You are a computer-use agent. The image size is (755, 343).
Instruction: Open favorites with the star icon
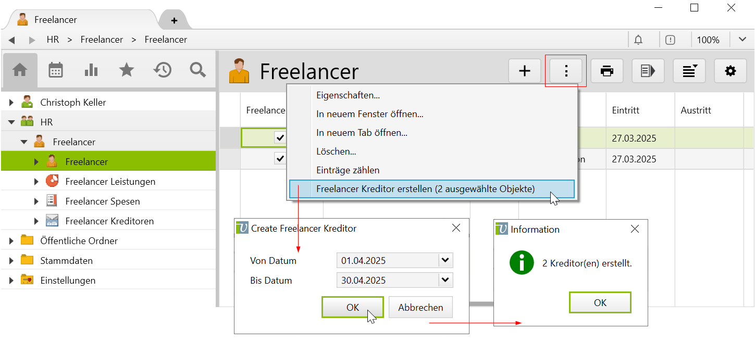[x=127, y=70]
